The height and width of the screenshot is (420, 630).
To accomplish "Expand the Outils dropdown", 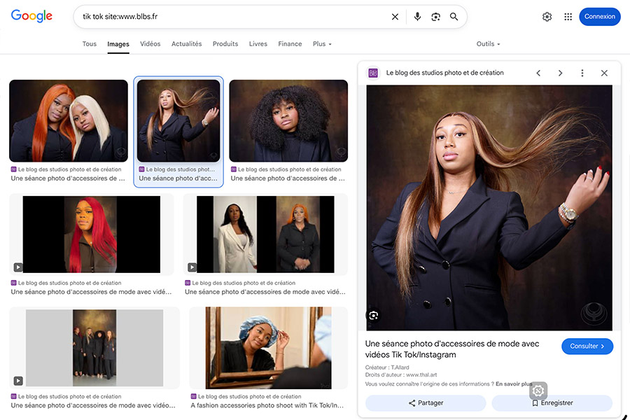I will tap(488, 44).
